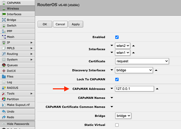Click the Make Supout.rif icon
The height and width of the screenshot is (129, 181).
point(4,105)
